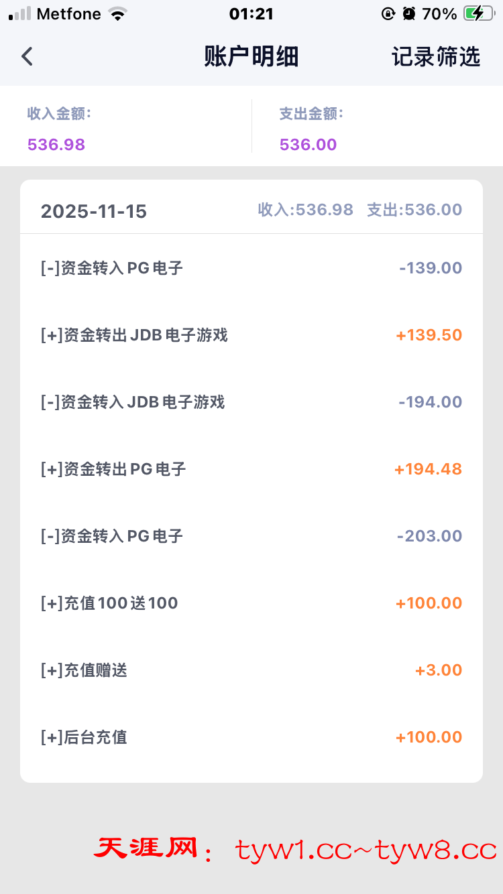This screenshot has width=503, height=894.
Task: Tap the alarm clock status icon
Action: [409, 14]
